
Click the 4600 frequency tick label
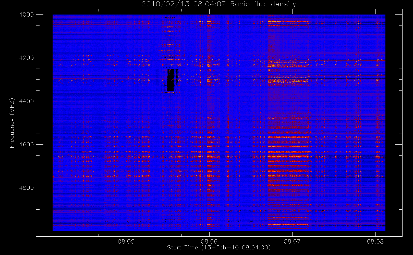(x=27, y=145)
